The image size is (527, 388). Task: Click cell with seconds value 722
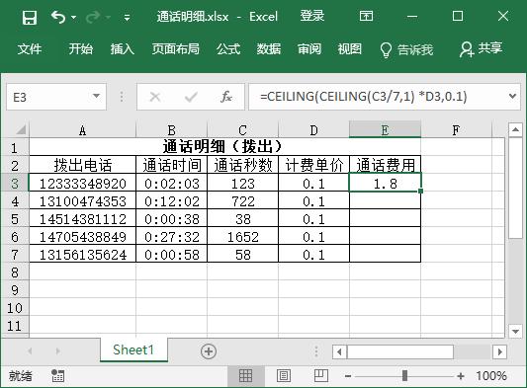[x=243, y=201]
